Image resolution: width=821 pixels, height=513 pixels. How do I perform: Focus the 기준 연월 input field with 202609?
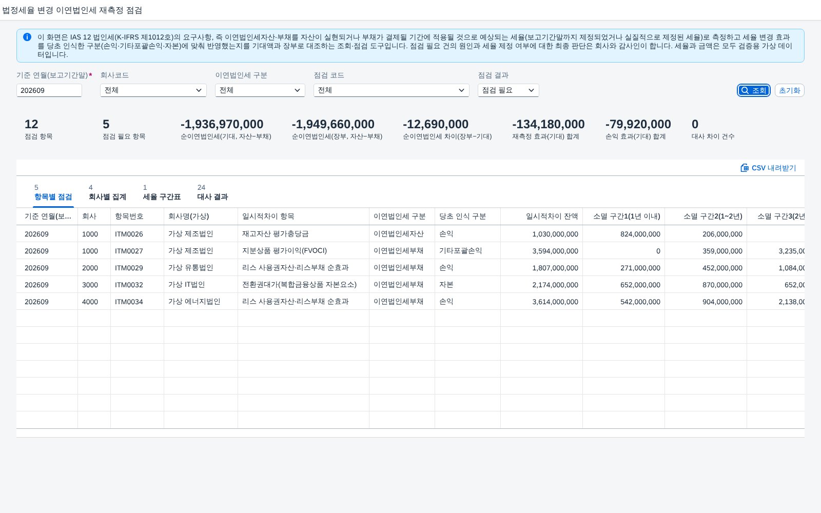coord(49,90)
